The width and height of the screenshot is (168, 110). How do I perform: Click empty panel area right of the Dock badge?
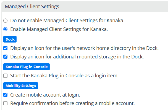click(91, 39)
